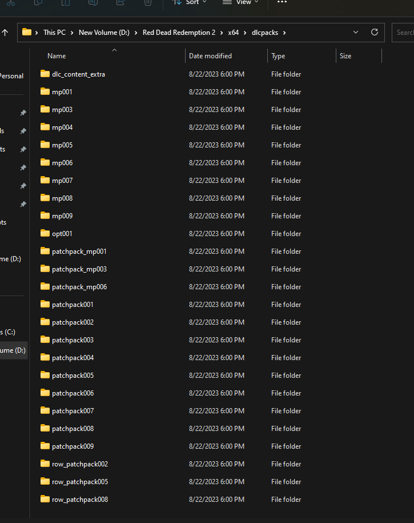
Task: Sort by Type column header
Action: coord(278,55)
